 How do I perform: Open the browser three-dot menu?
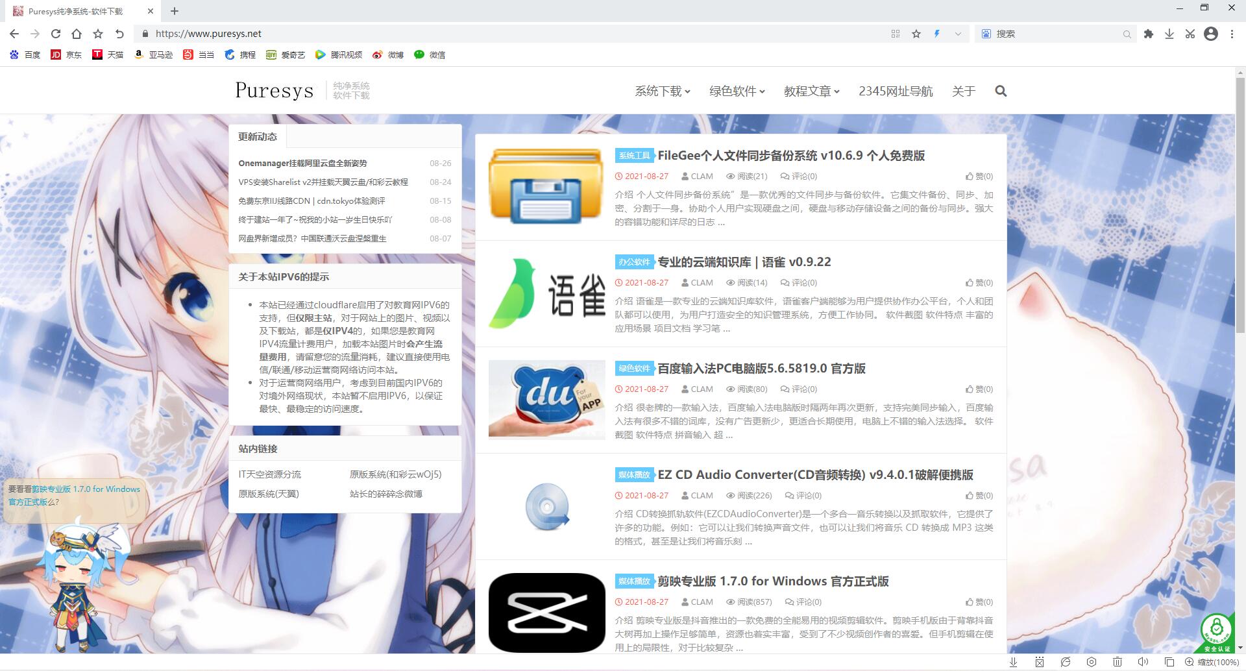point(1232,34)
